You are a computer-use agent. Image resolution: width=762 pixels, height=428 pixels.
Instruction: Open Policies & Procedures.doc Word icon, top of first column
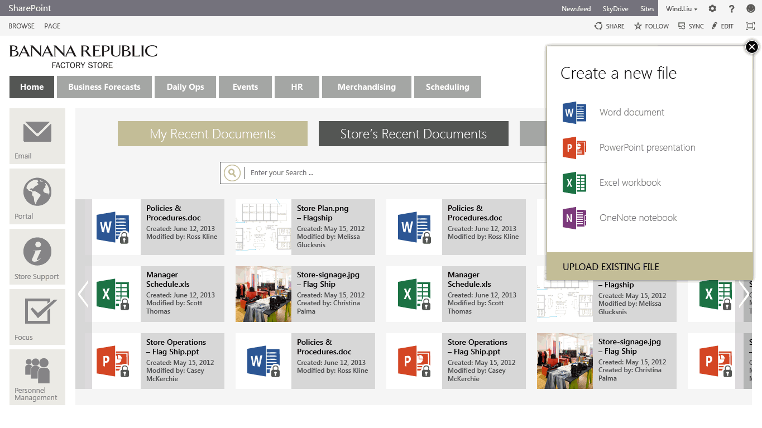113,227
